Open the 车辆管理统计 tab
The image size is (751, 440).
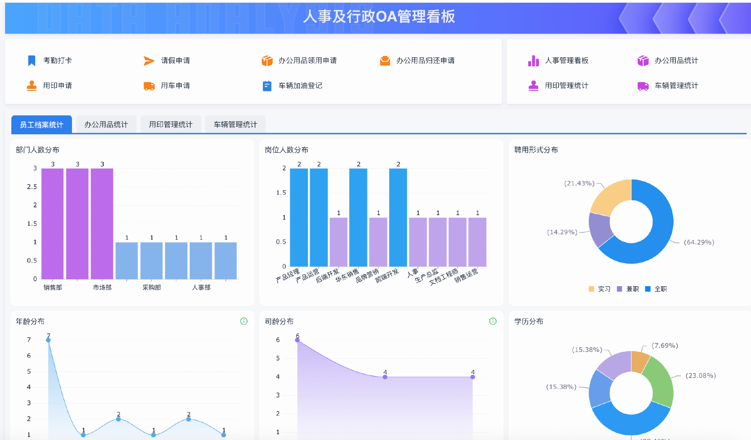click(235, 125)
